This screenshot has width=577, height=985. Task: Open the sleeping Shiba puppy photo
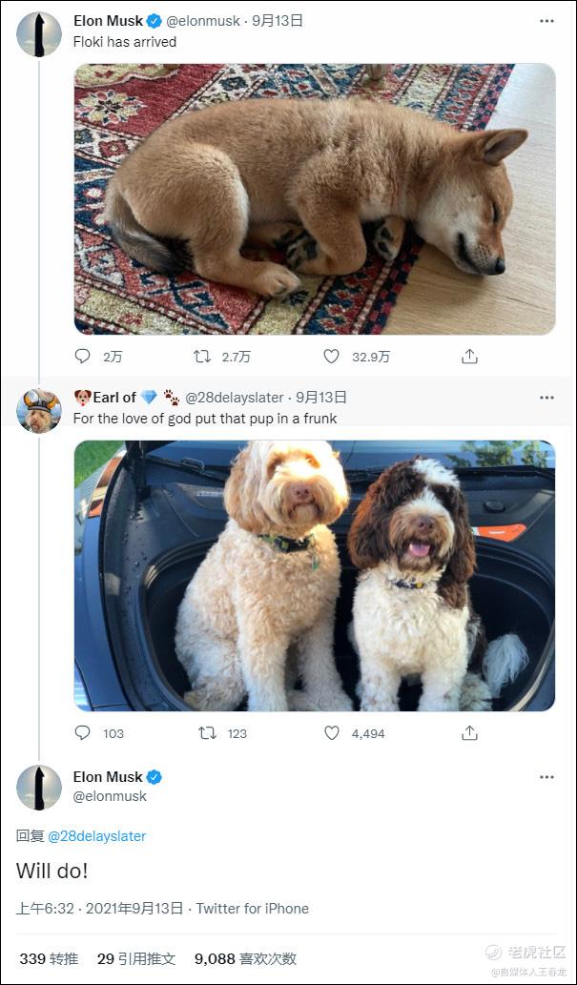315,198
